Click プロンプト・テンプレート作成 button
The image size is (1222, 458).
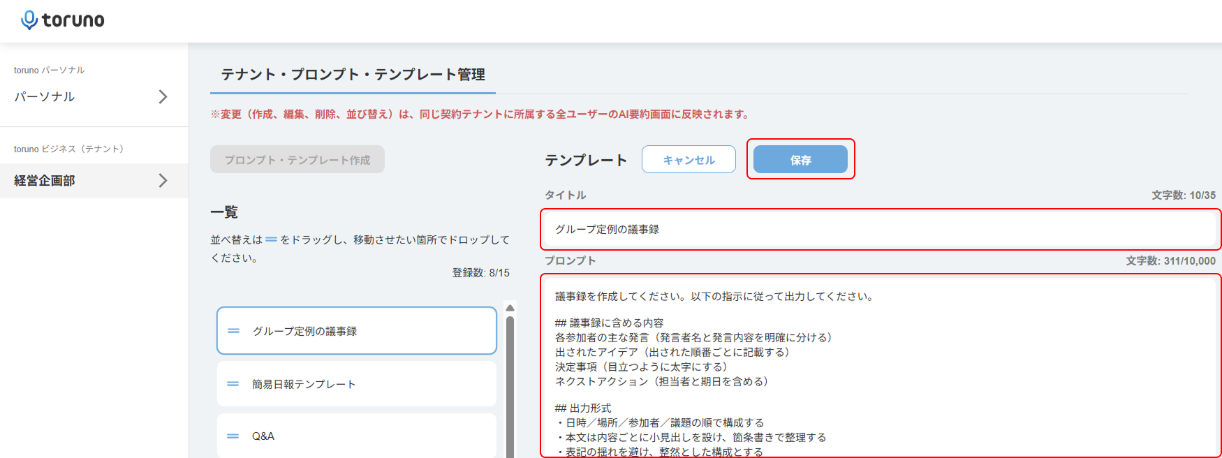tap(297, 160)
